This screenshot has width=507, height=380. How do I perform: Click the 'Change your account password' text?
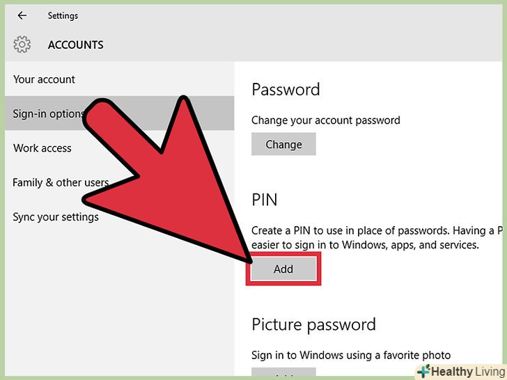[x=325, y=120]
